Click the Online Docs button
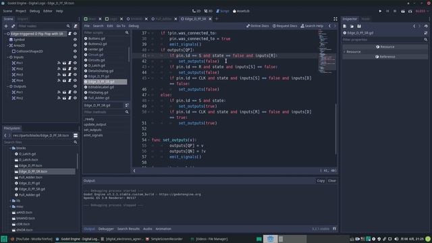The height and width of the screenshot is (243, 432). (x=257, y=26)
